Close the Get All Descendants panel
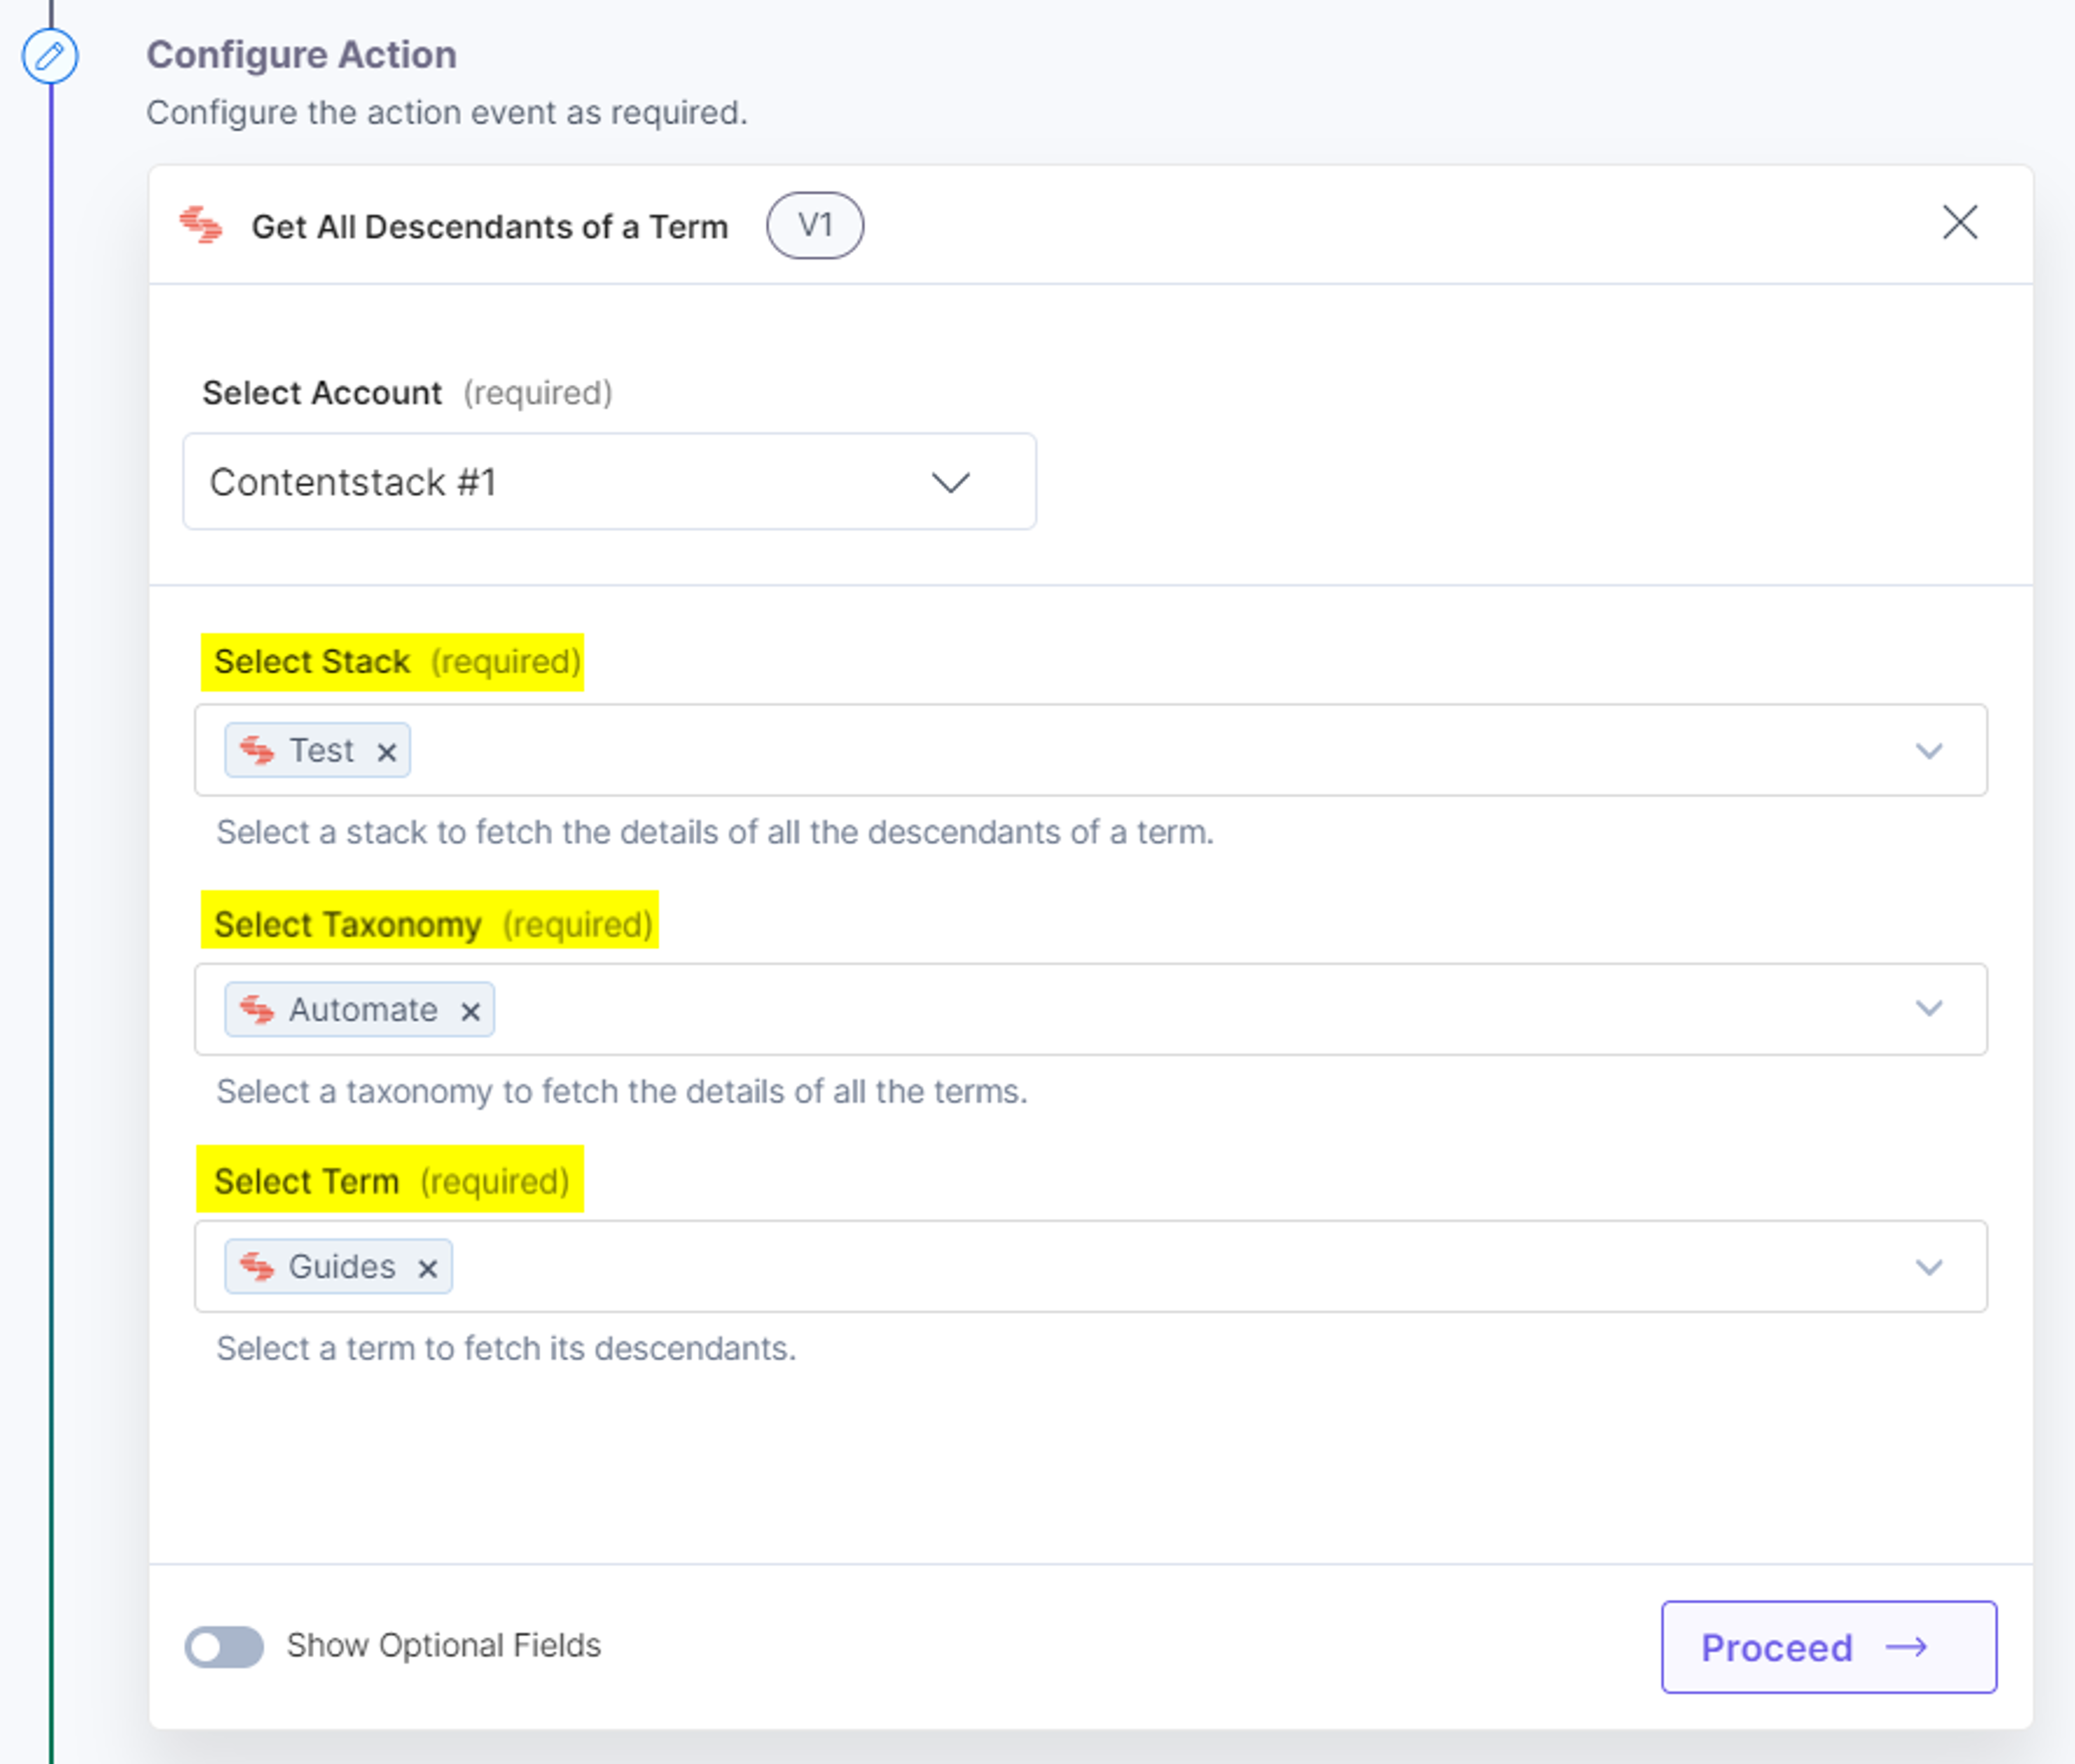 1959,223
